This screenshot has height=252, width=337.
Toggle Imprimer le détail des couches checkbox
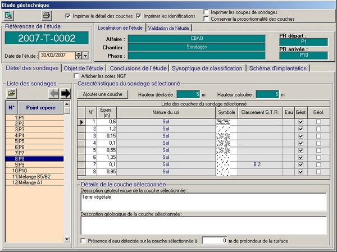(x=69, y=16)
